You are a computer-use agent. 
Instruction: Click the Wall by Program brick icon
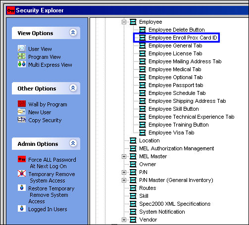tap(22, 103)
